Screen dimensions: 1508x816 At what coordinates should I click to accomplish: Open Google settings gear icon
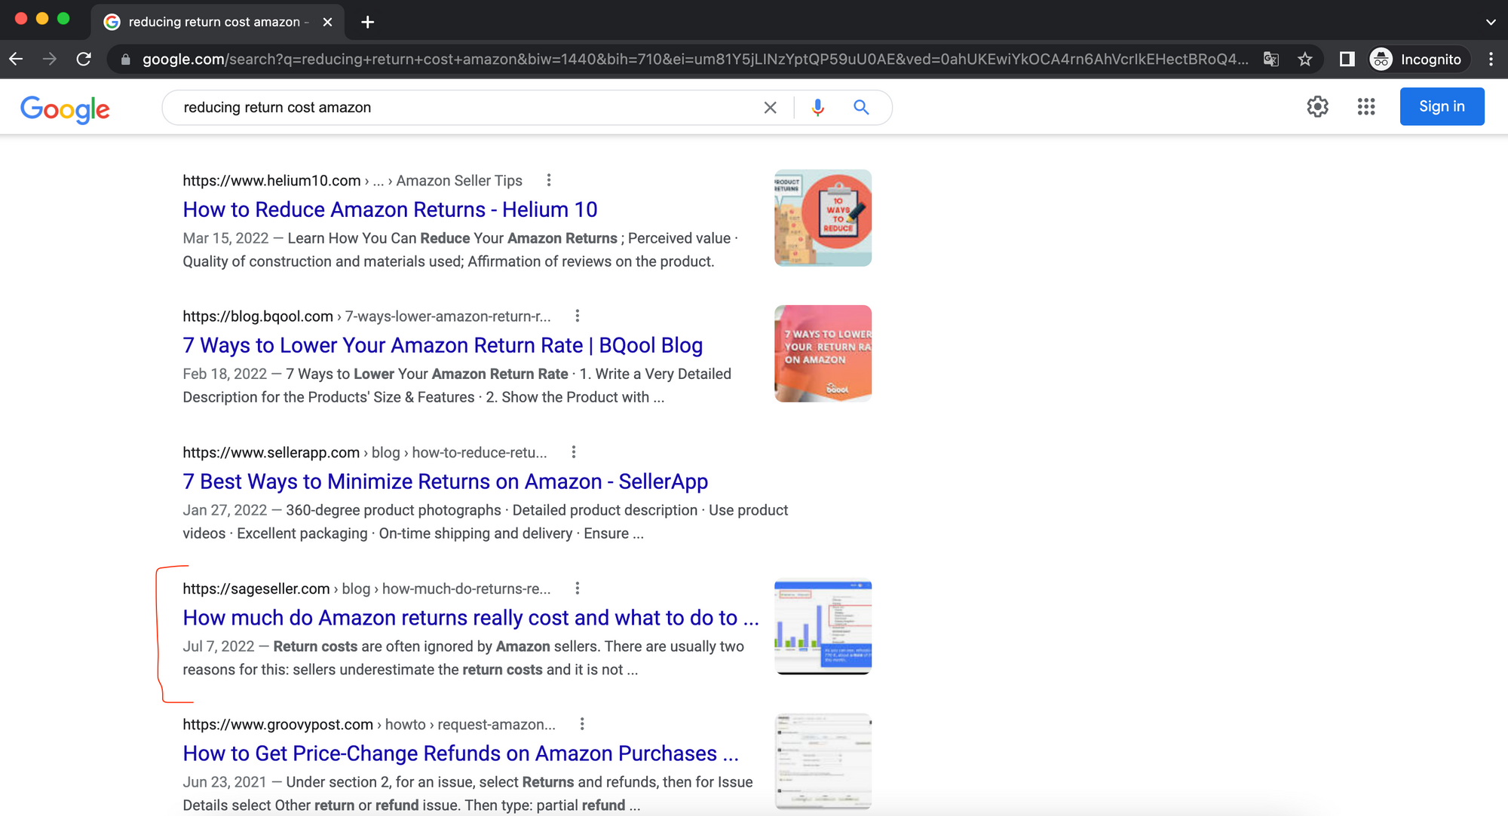pos(1317,107)
